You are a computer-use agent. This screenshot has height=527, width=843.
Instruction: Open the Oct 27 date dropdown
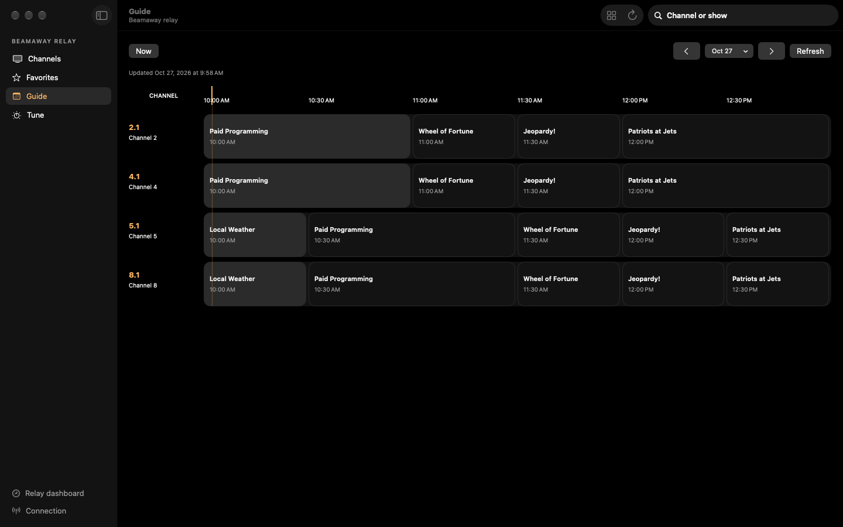click(729, 51)
